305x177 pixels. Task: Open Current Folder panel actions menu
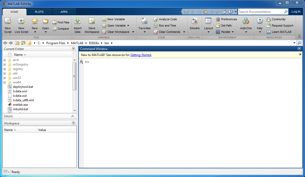point(74,49)
